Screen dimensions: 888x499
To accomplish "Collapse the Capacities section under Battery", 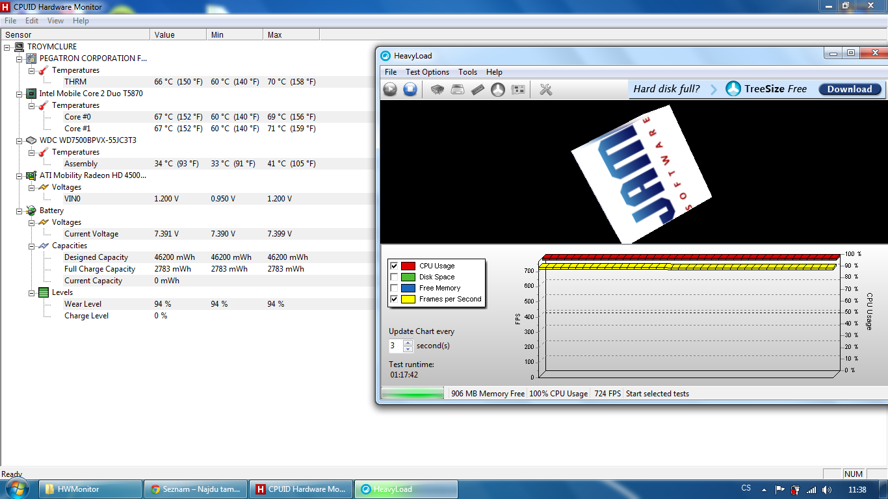I will [x=31, y=246].
